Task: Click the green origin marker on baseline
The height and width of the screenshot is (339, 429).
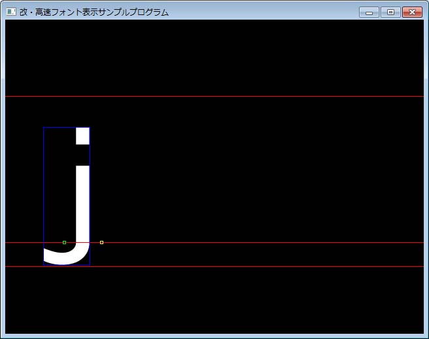Action: click(64, 242)
